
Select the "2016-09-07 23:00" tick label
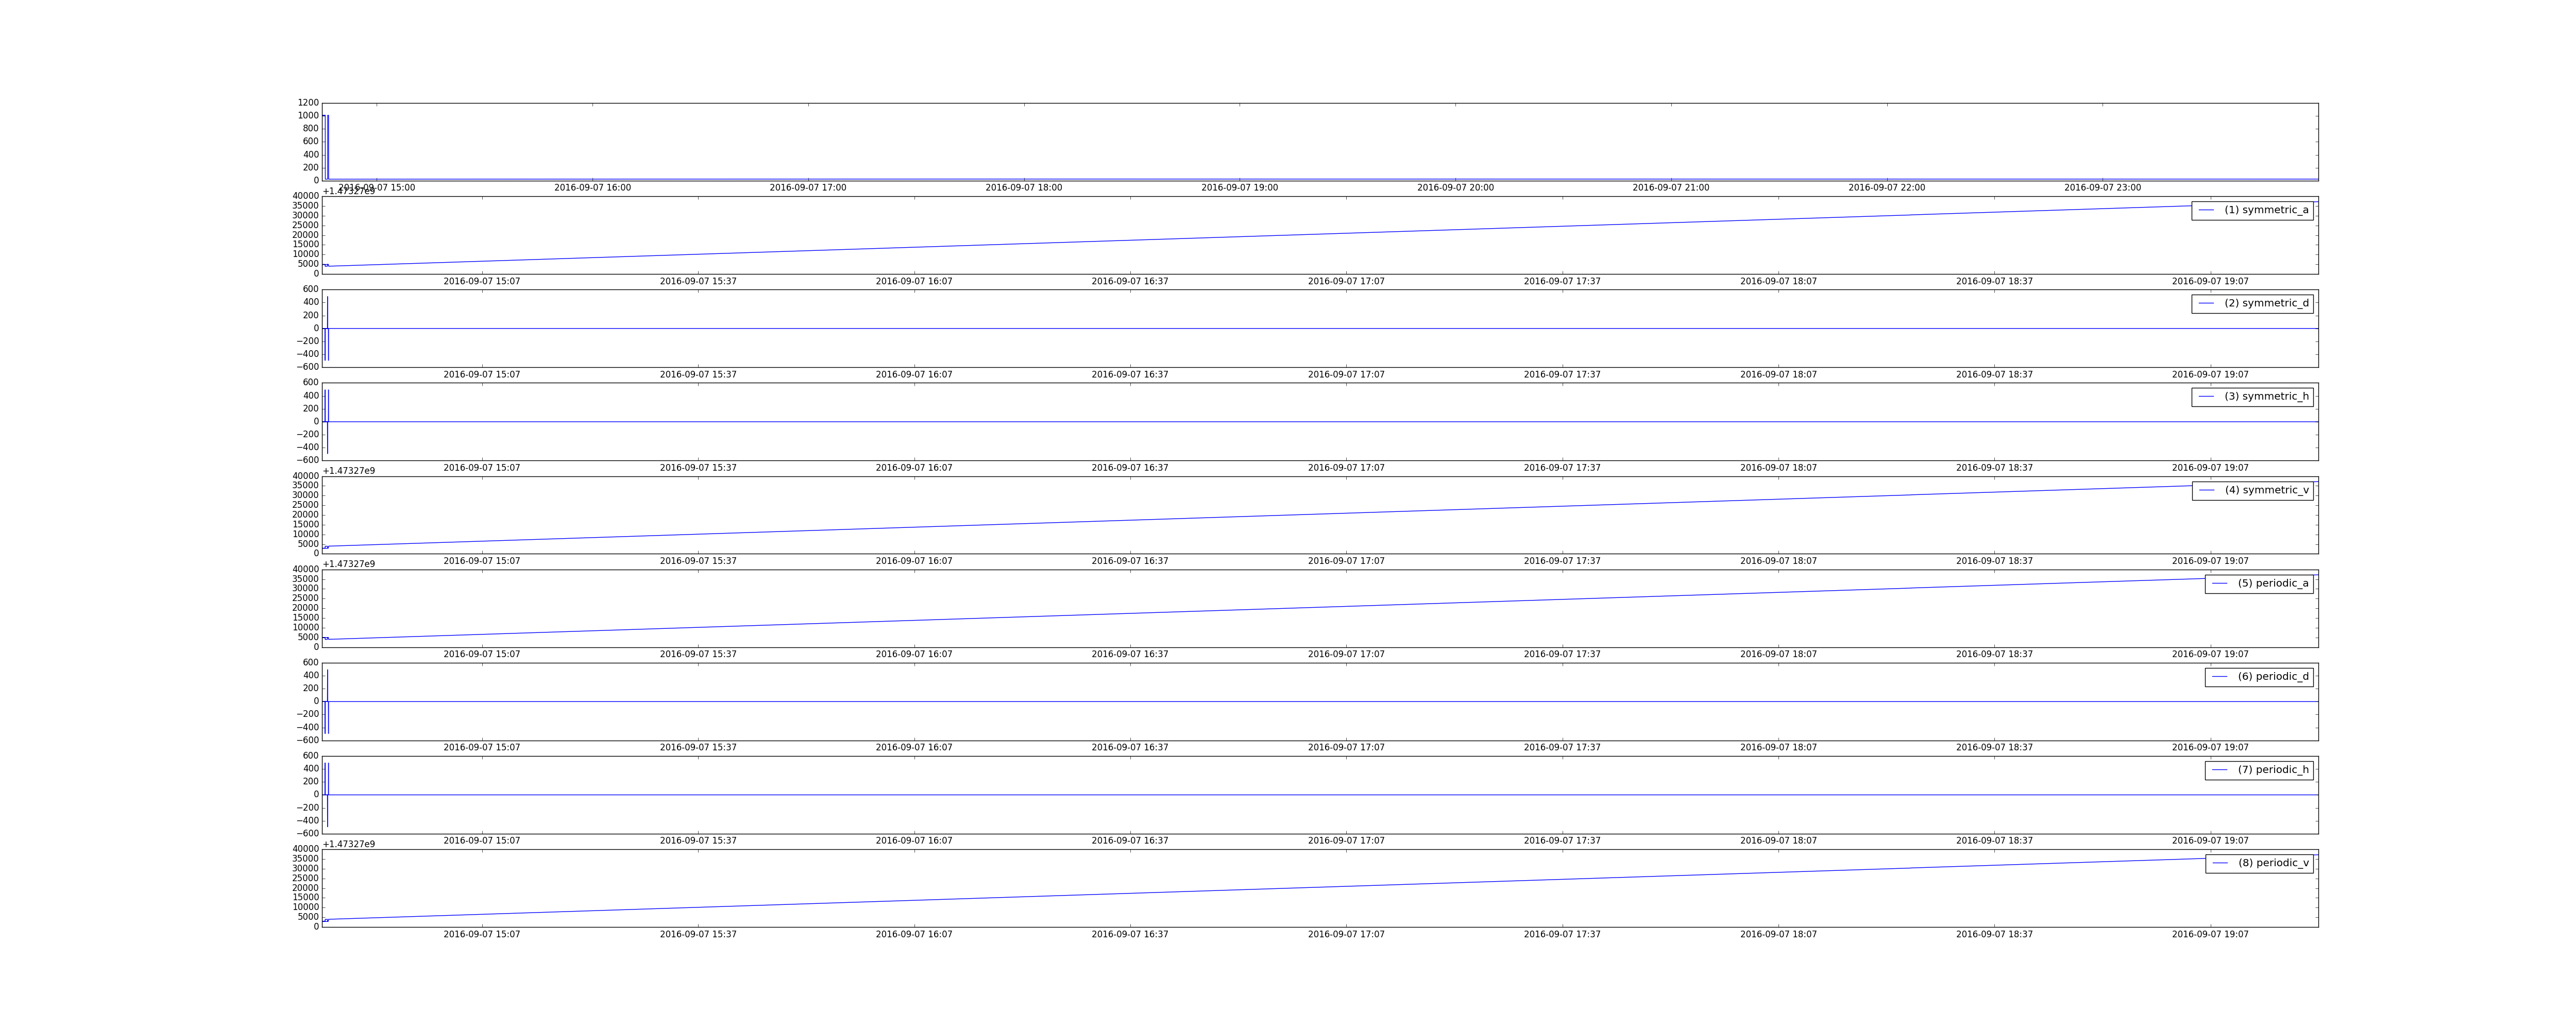tap(2103, 188)
